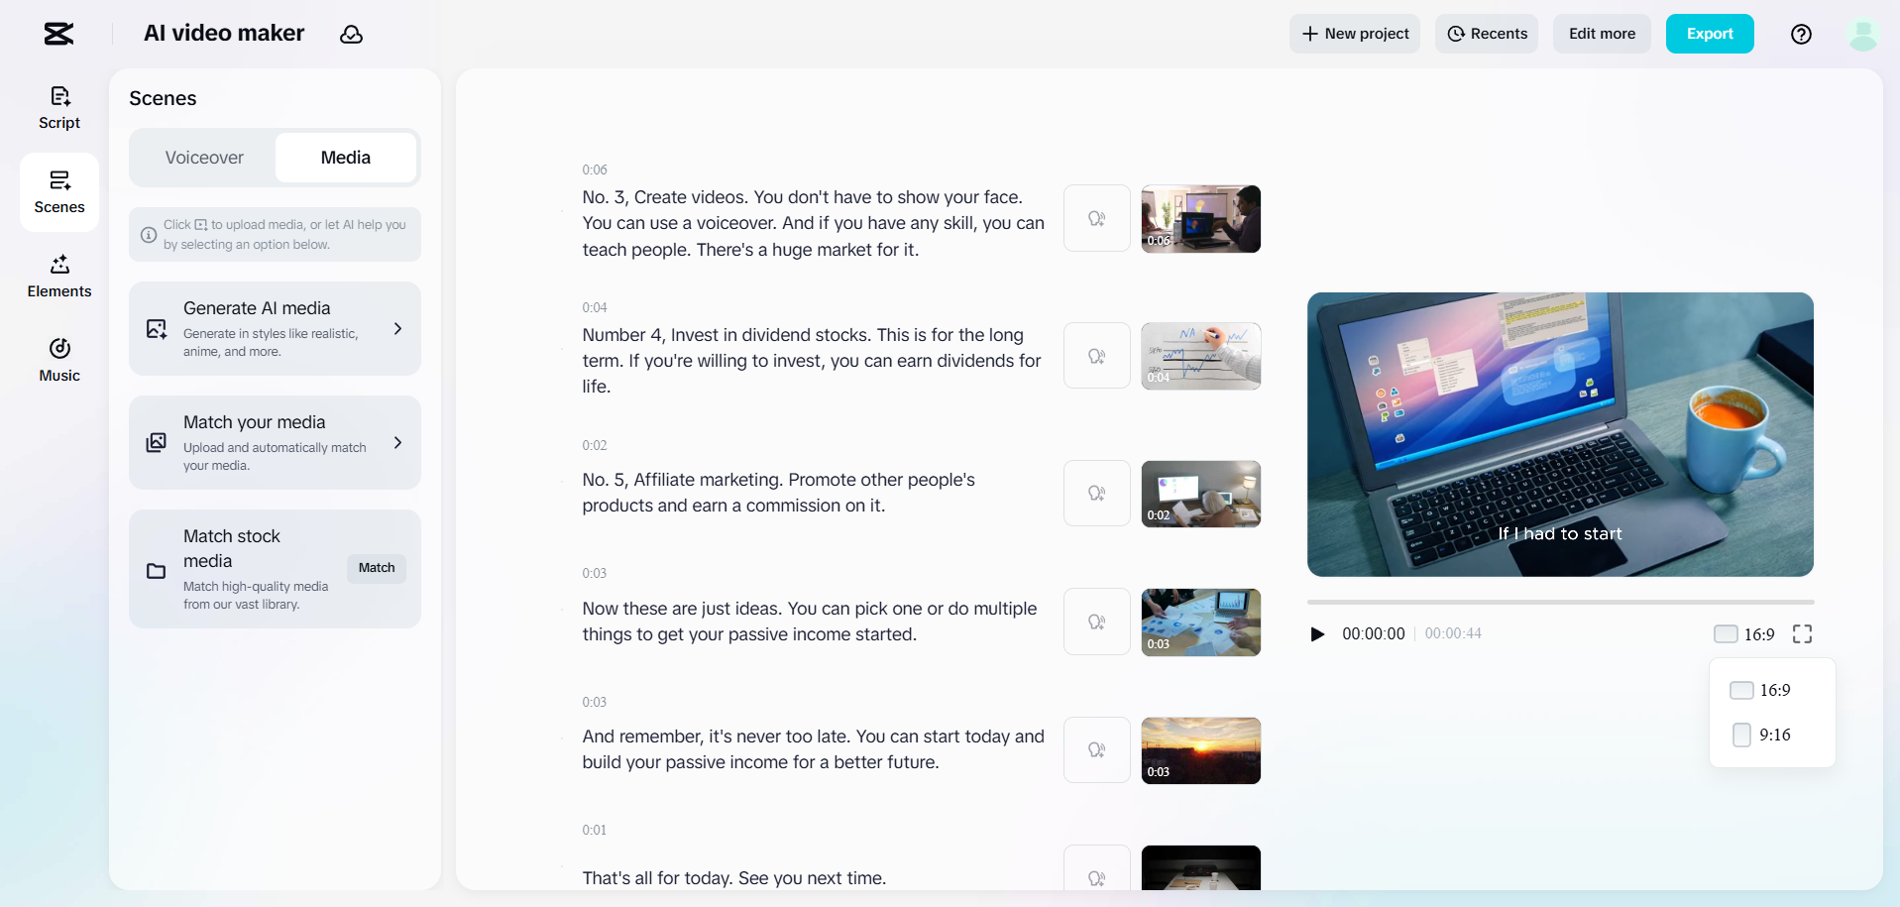Edit the 'And remember, it's never too late' text

[x=813, y=749]
